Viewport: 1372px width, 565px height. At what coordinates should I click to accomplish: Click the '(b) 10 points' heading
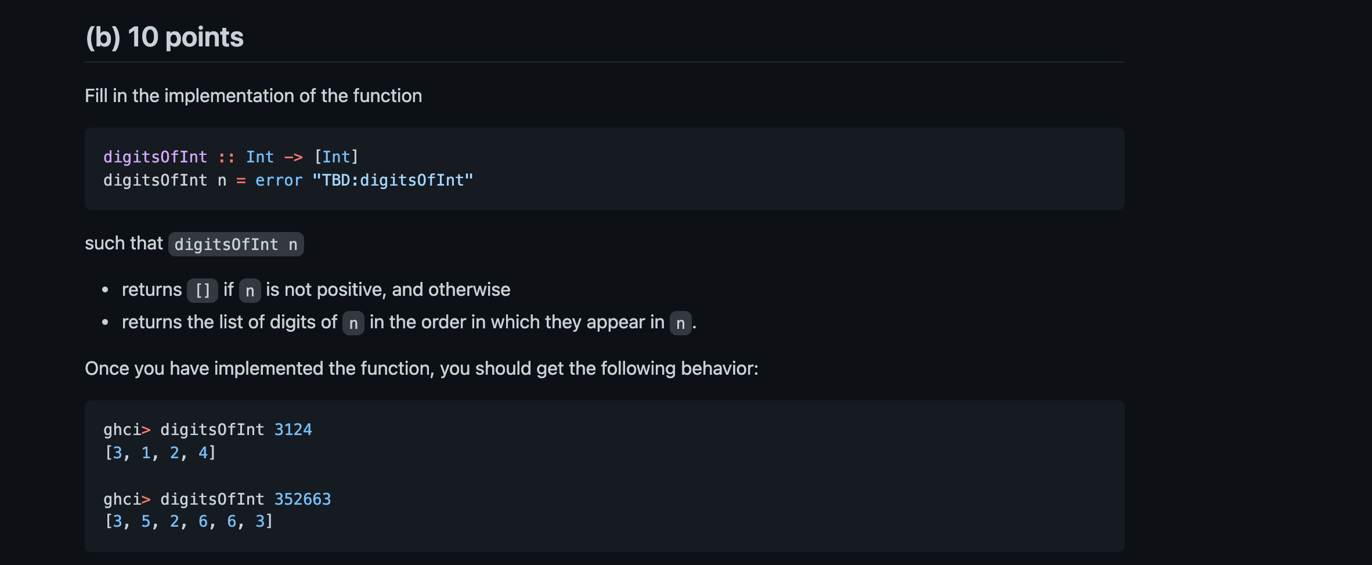pos(164,37)
